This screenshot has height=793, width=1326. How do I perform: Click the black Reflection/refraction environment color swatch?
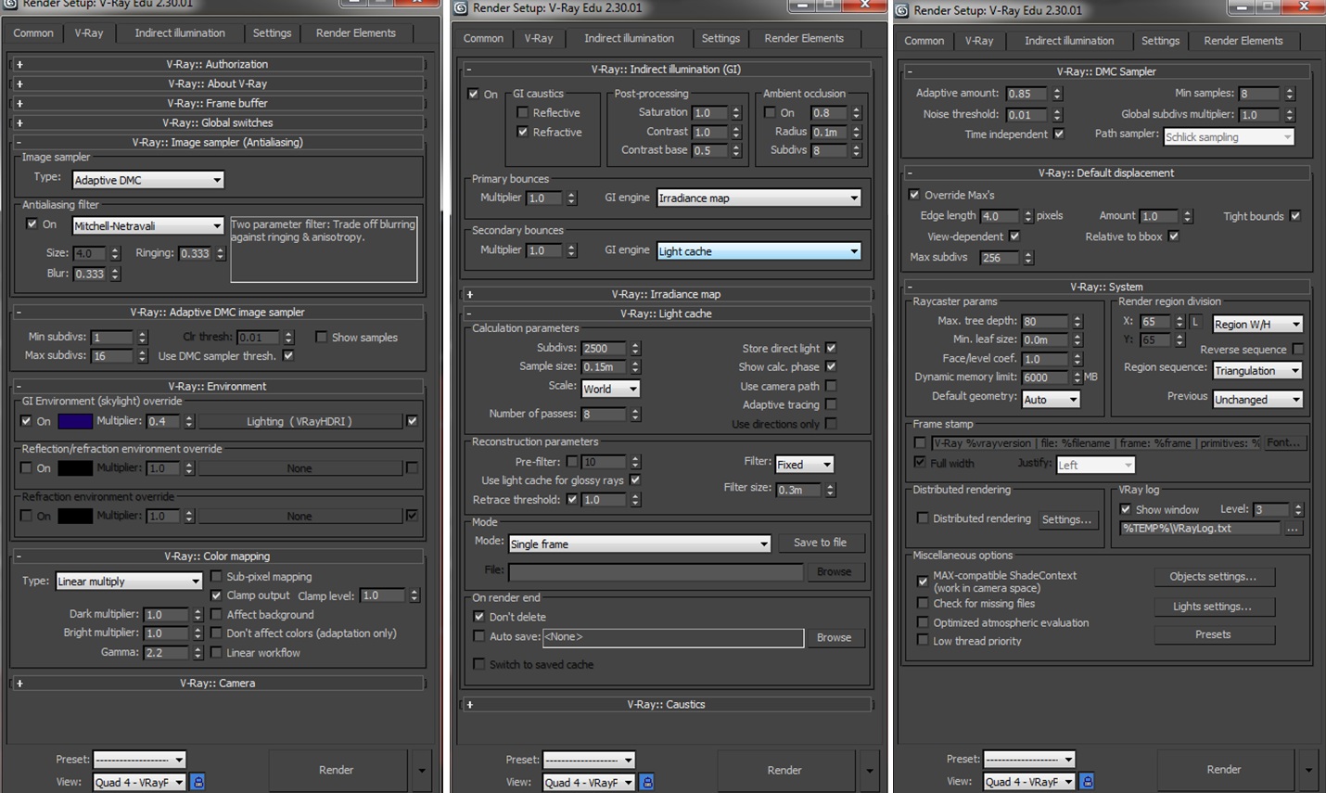[75, 468]
